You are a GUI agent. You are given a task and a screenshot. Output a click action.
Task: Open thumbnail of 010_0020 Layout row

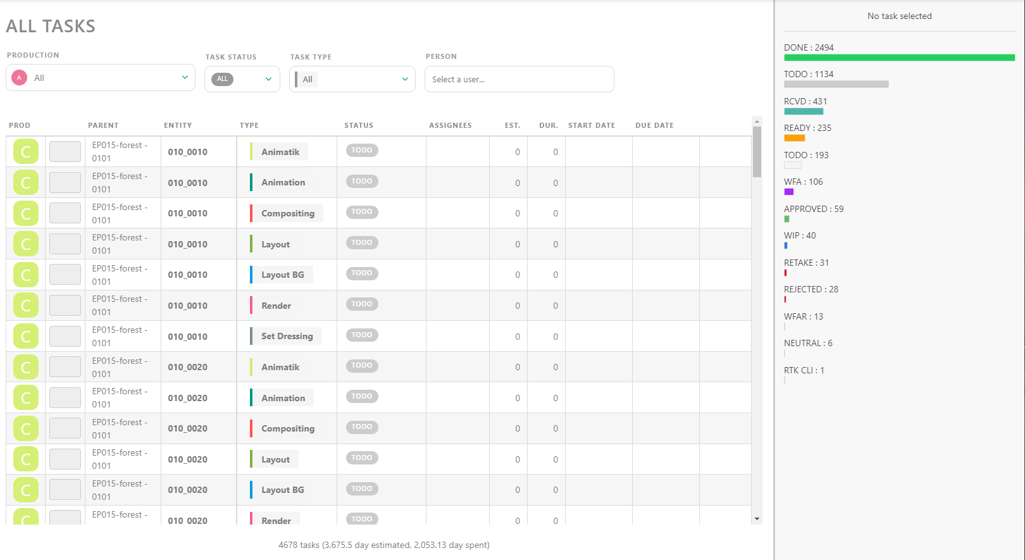[x=65, y=459]
